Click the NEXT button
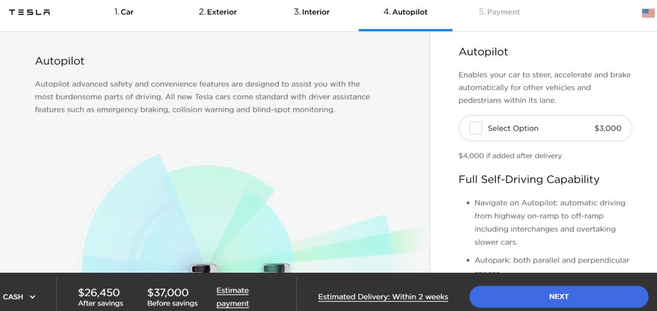The image size is (657, 311). (x=558, y=297)
